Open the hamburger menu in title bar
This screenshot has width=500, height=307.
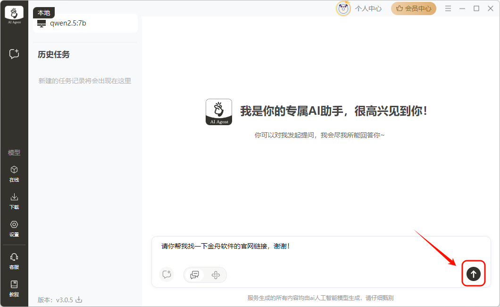448,9
